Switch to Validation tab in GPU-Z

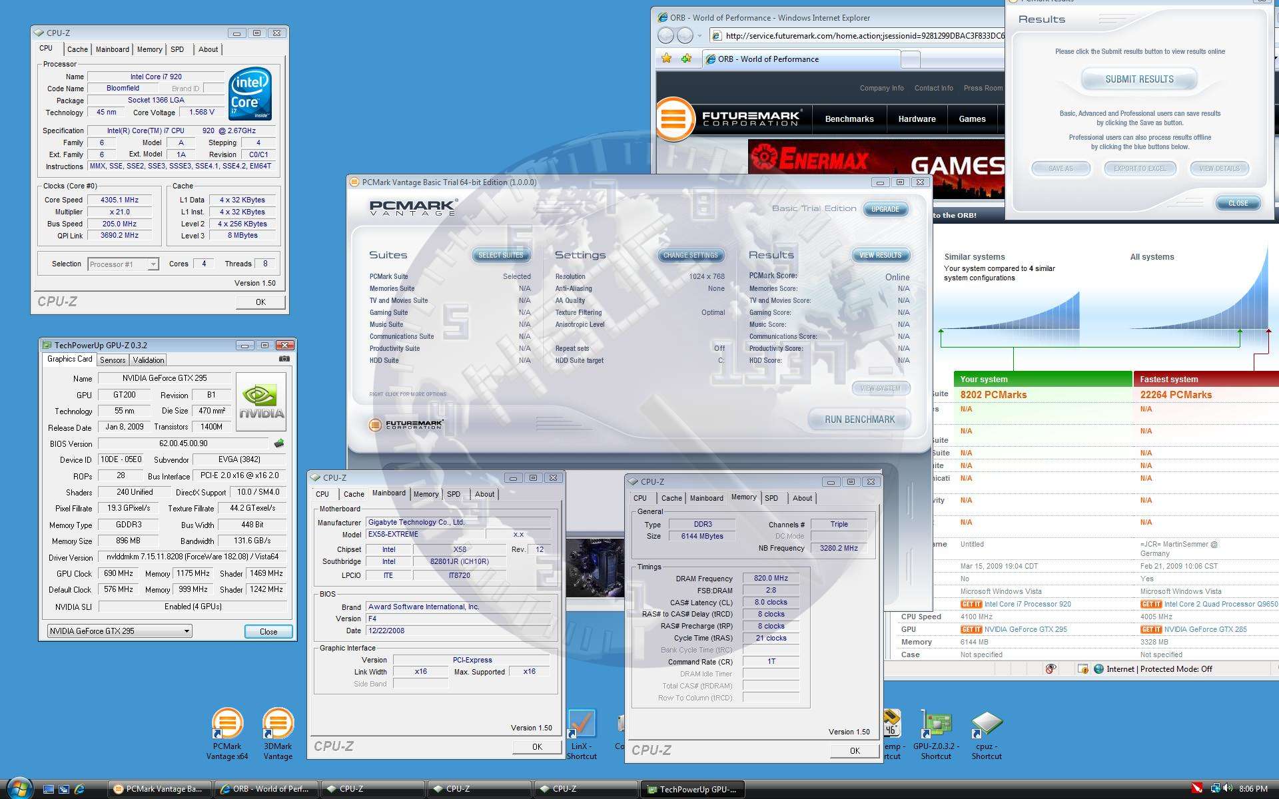pyautogui.click(x=149, y=360)
